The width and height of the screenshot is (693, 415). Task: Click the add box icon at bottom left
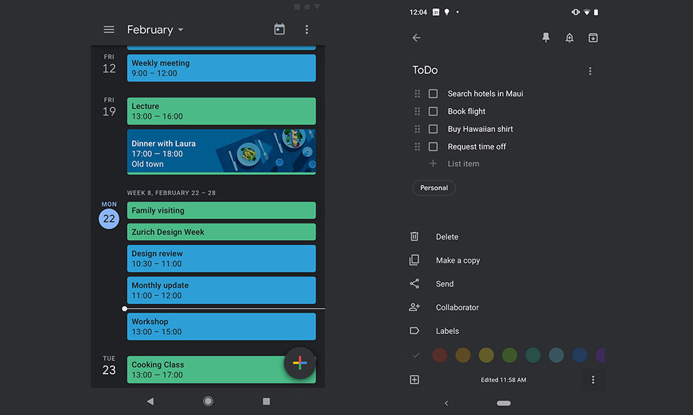pyautogui.click(x=414, y=380)
